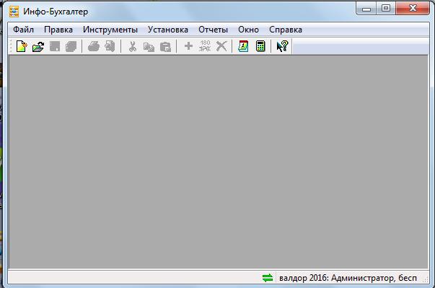
Task: Open the Установка menu
Action: (x=168, y=30)
